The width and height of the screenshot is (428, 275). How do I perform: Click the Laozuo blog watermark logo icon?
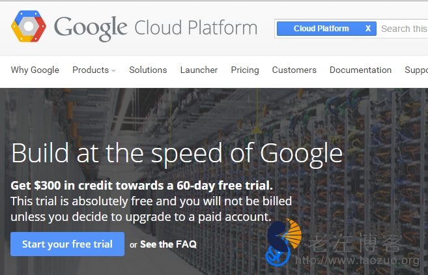[283, 242]
